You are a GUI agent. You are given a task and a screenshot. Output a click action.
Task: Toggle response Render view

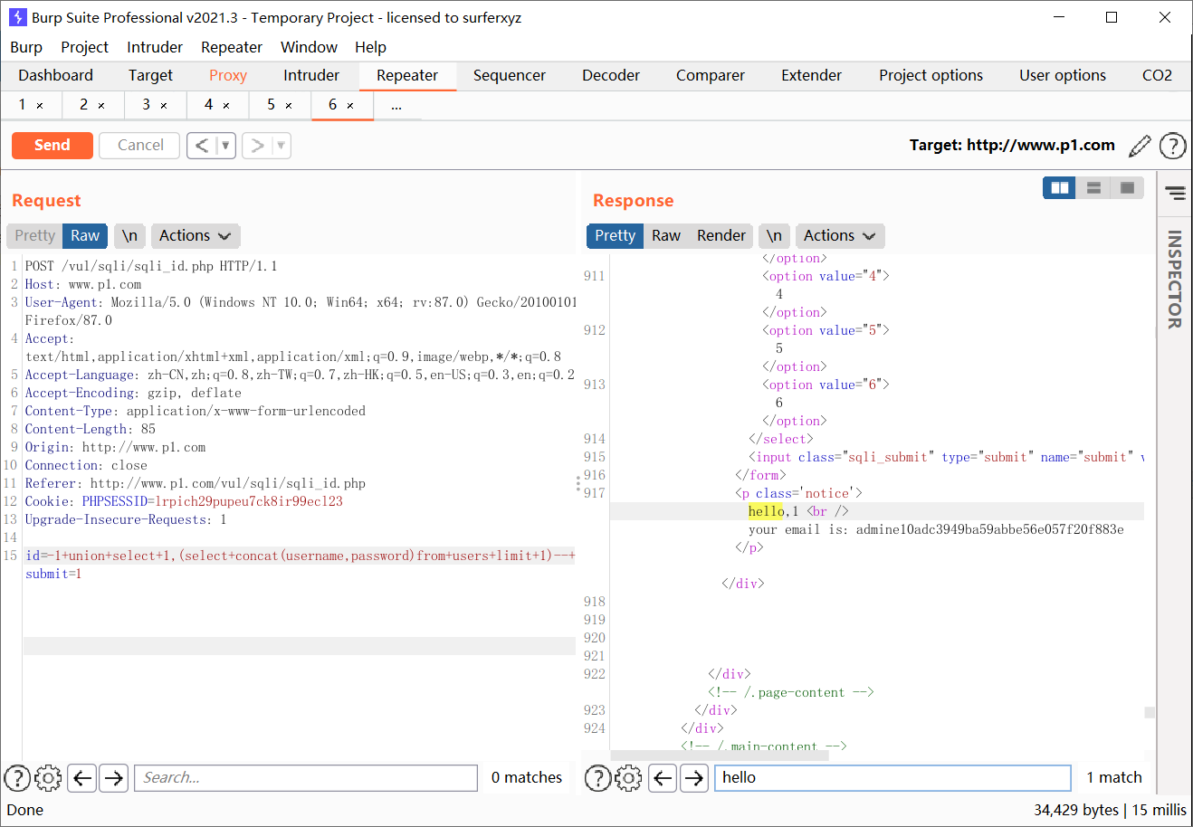(x=721, y=235)
